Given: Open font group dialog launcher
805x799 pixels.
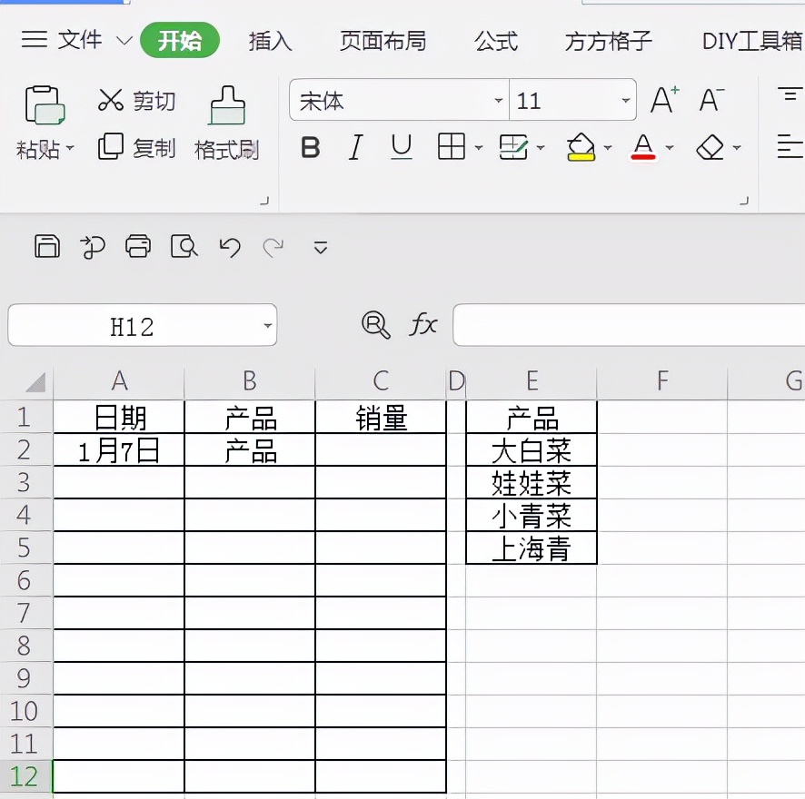Looking at the screenshot, I should tap(744, 201).
